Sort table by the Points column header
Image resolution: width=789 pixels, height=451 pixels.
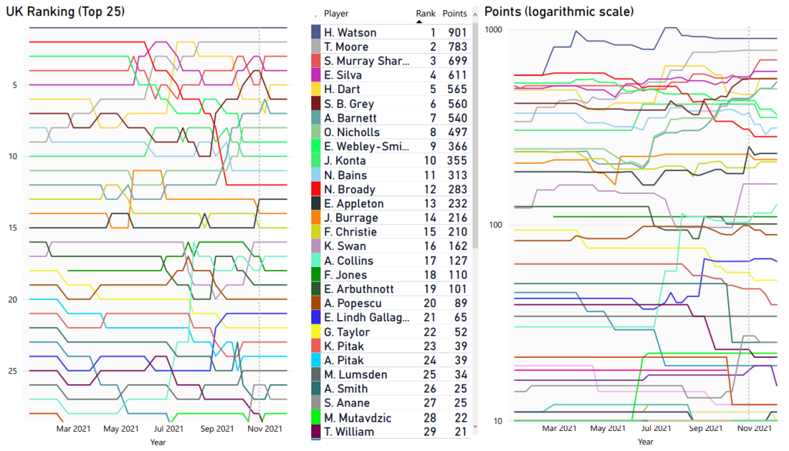455,13
